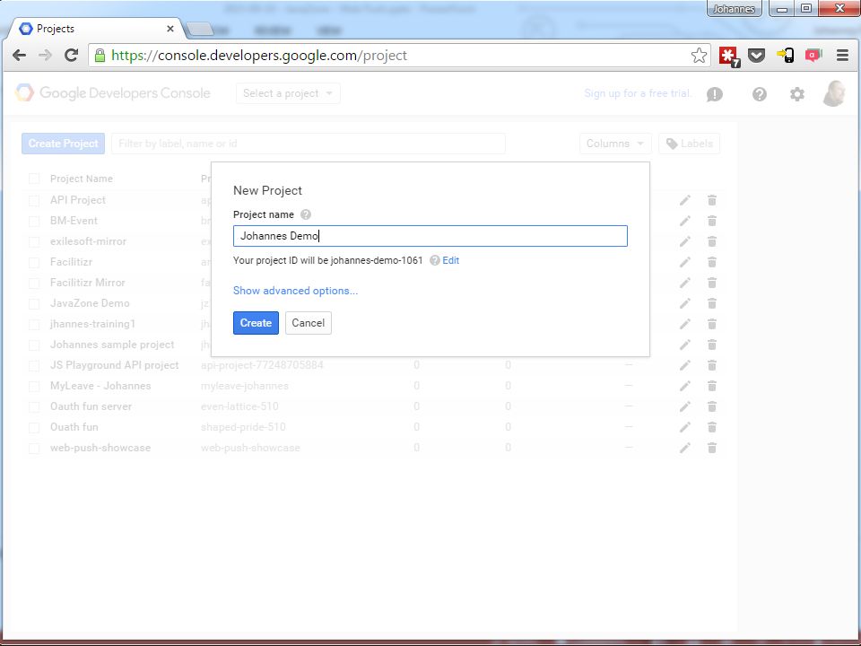The height and width of the screenshot is (646, 861).
Task: Check the jhannes-training1 checkbox
Action: point(34,324)
